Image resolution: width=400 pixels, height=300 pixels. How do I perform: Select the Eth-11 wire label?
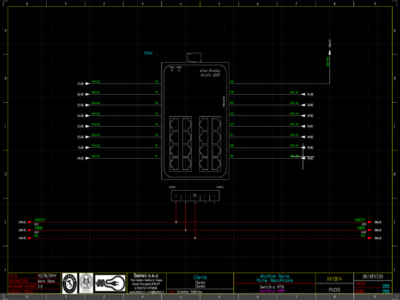[x=294, y=135]
